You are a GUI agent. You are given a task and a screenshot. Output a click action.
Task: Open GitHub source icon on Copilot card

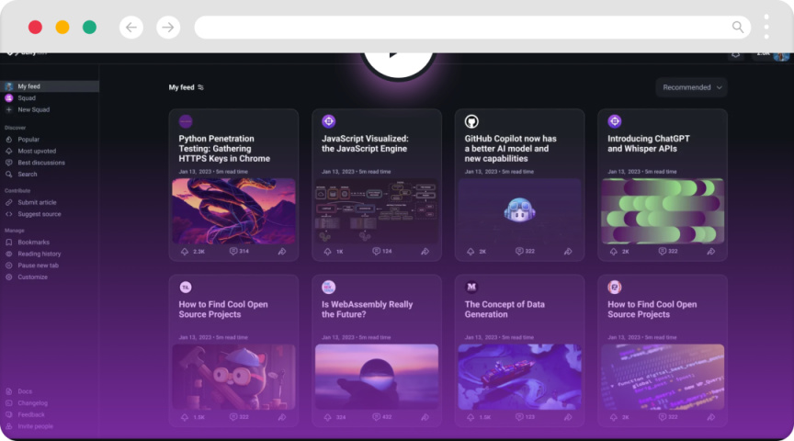click(x=471, y=121)
